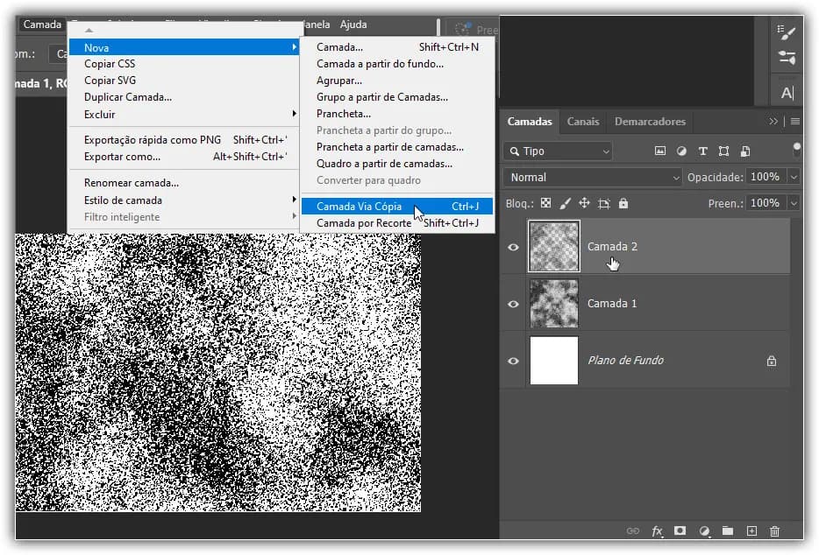Expand the Nova submenu entry
Screen dimensions: 819x555
click(x=184, y=47)
